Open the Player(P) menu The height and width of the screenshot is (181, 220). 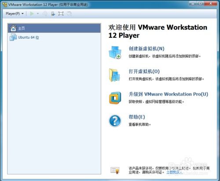(15, 14)
